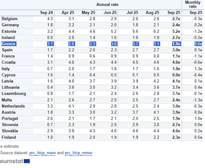
Task: Click the Monthly rate header
Action: (x=193, y=4)
